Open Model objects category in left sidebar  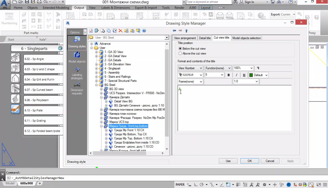point(77,57)
